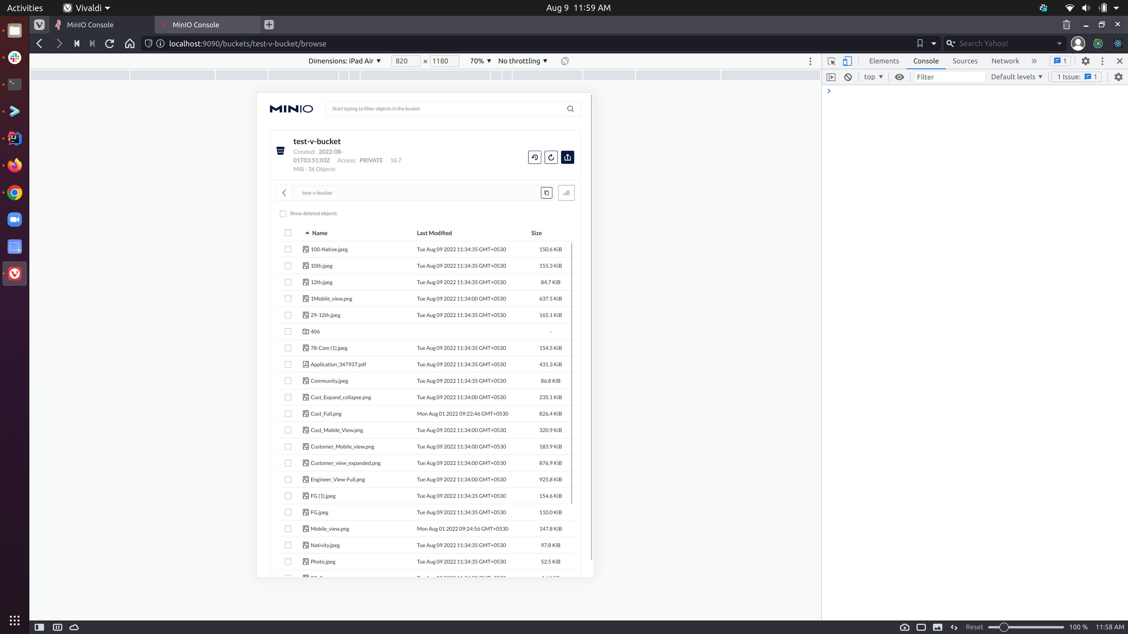Viewport: 1128px width, 634px height.
Task: Open the Dimensions iPad Air dropdown
Action: (344, 61)
